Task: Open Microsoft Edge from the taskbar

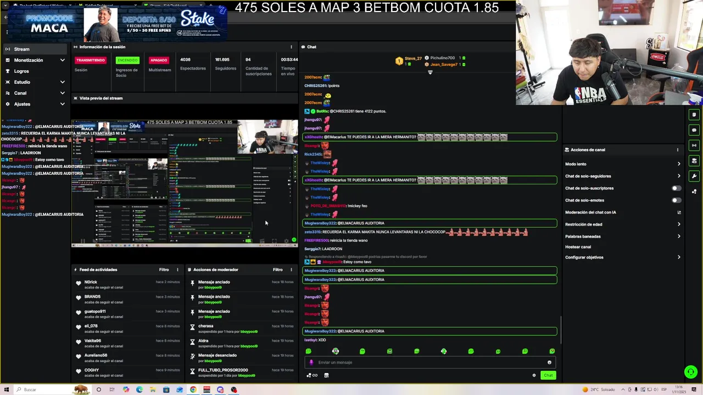Action: [139, 390]
